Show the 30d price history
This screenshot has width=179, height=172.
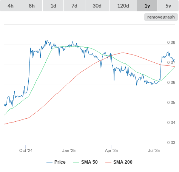(x=97, y=6)
